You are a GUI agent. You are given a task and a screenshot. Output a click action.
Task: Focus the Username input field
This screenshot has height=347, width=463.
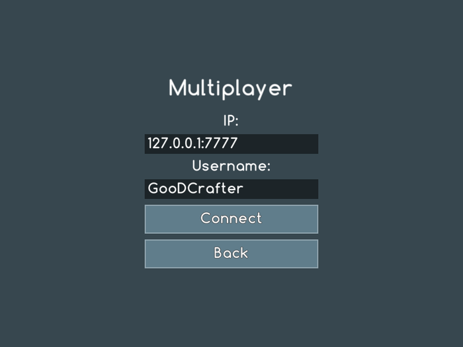tap(232, 189)
